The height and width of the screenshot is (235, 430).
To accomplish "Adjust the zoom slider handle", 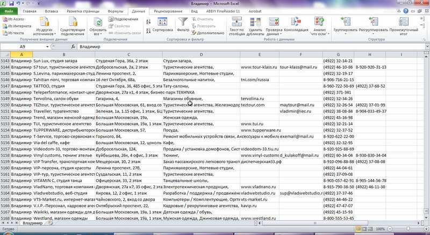I will click(408, 229).
